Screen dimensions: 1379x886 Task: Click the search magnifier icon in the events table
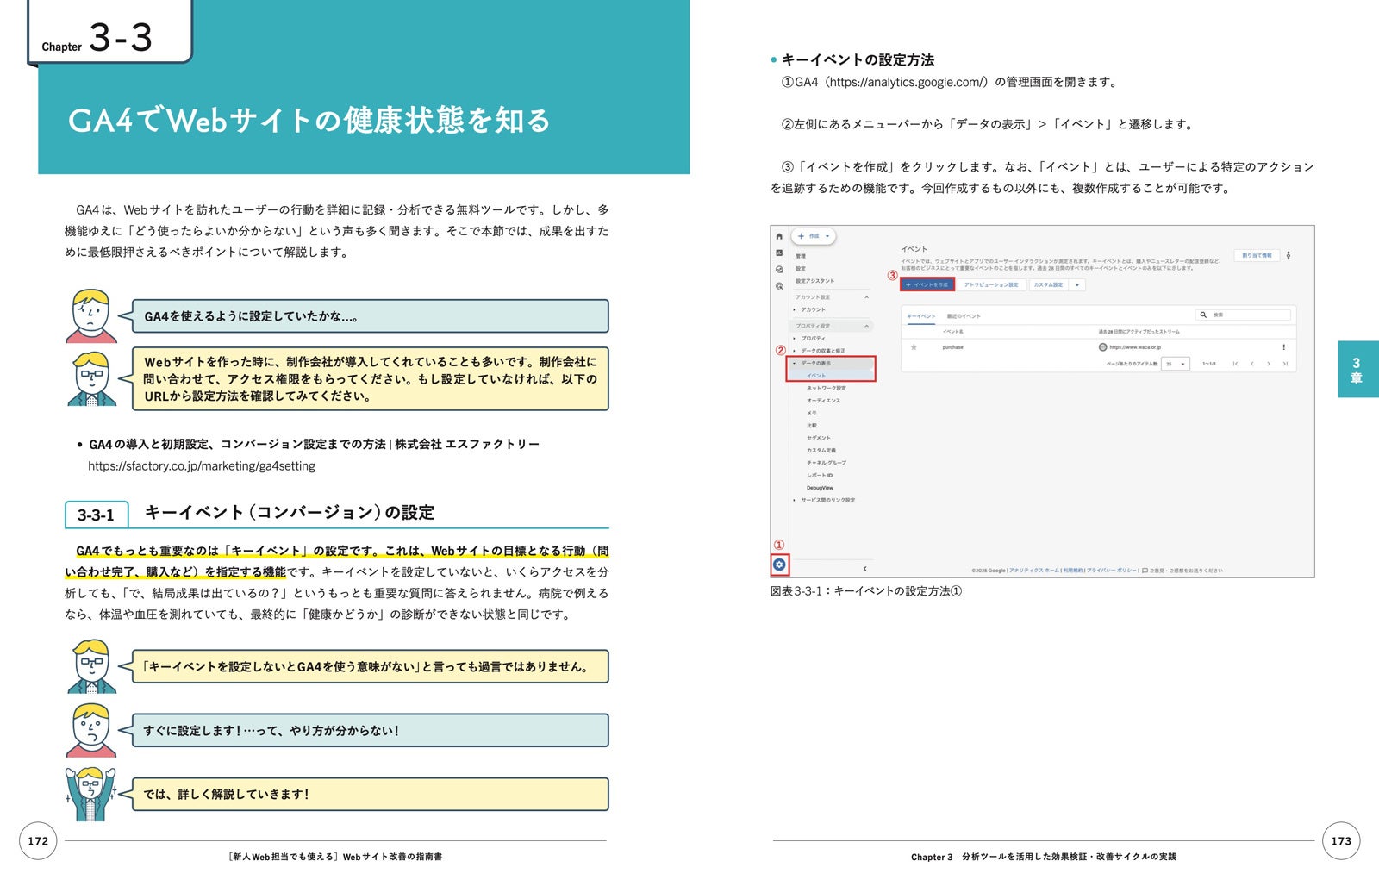point(1203,315)
